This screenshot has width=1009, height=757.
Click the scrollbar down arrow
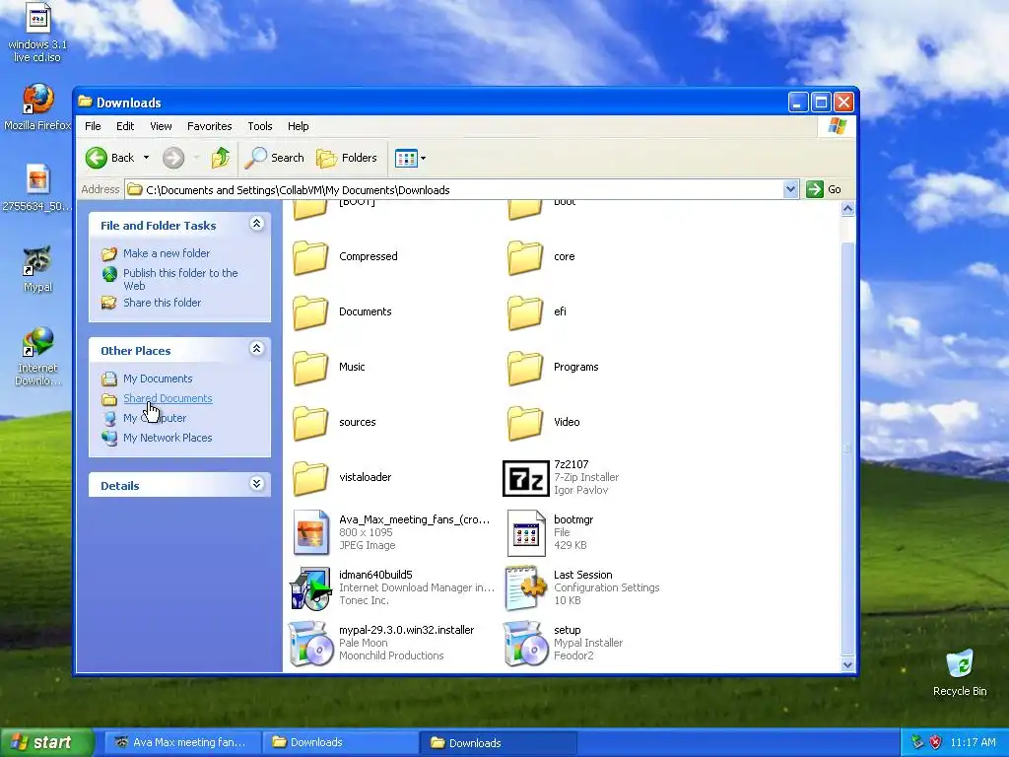(x=847, y=665)
